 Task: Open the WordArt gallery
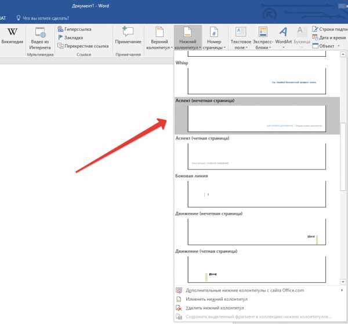[284, 38]
